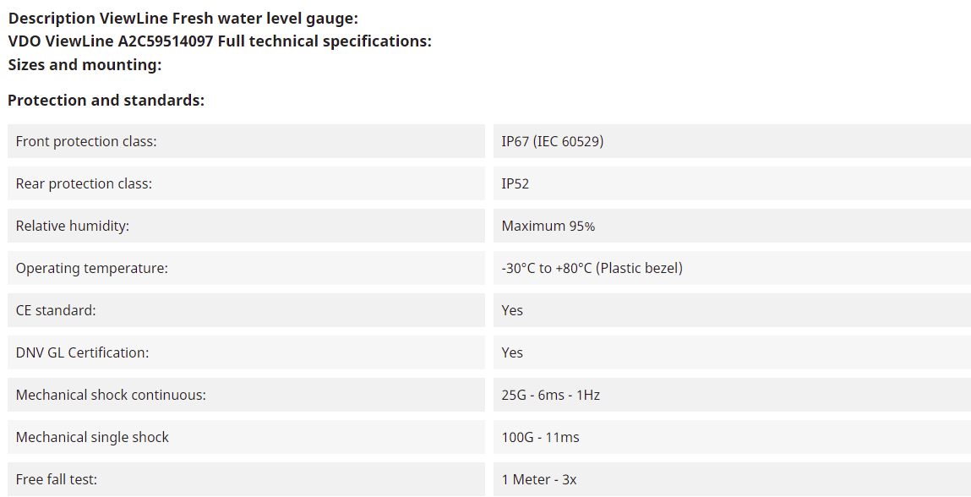Select the 'Sizes and mounting' heading
This screenshot has height=497, width=971.
tap(85, 64)
